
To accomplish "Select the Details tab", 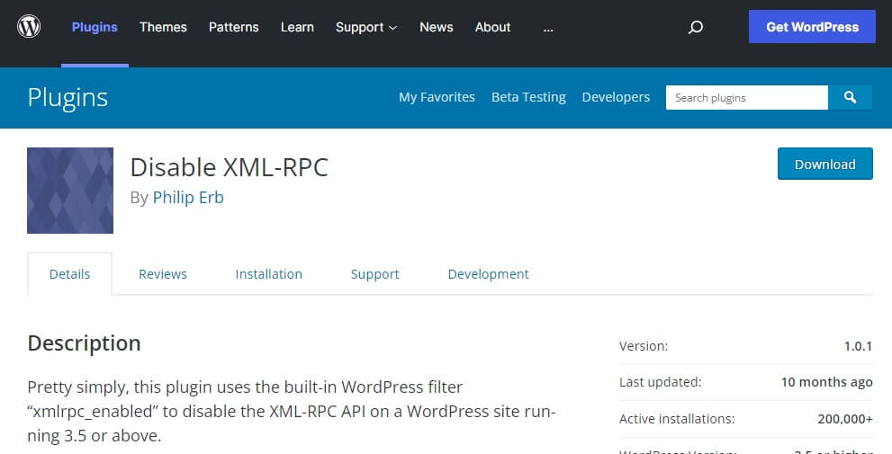I will tap(69, 274).
